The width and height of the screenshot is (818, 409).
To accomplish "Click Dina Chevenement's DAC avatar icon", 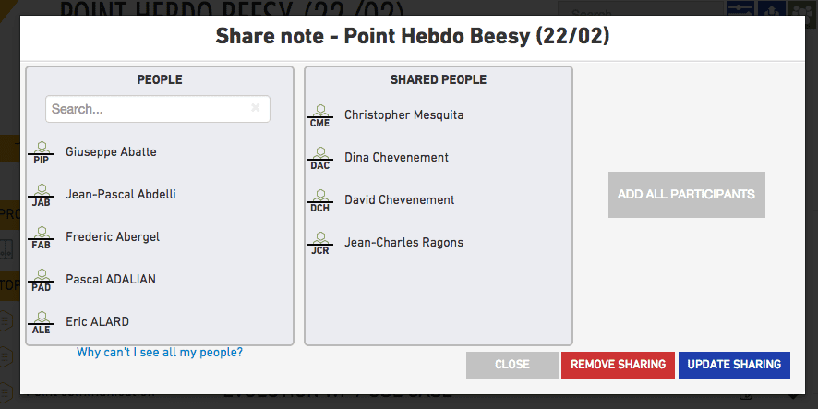I will click(319, 158).
